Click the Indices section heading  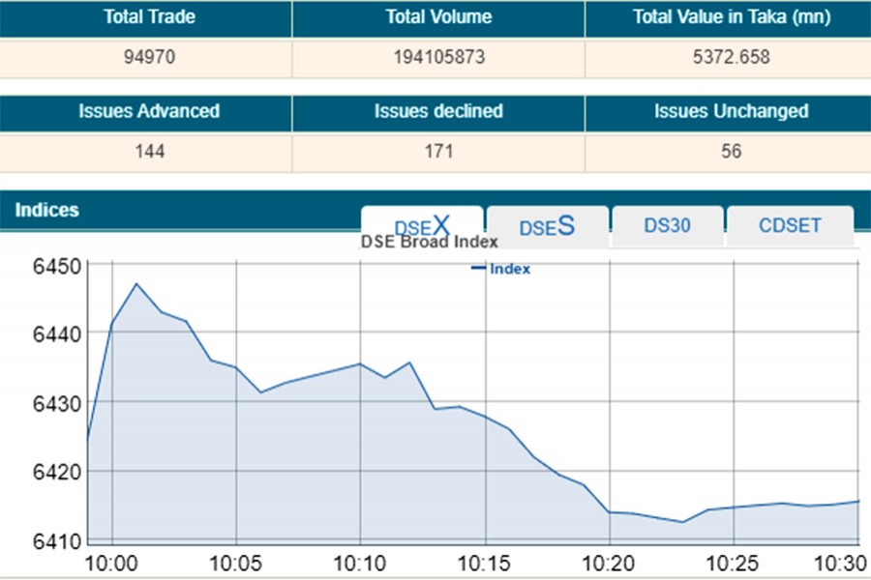pos(47,210)
